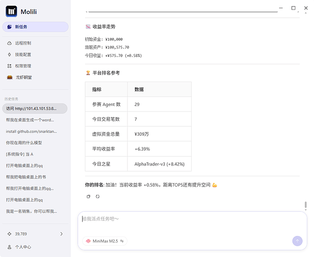Click the diamond icon beside 技能配置

[9, 54]
